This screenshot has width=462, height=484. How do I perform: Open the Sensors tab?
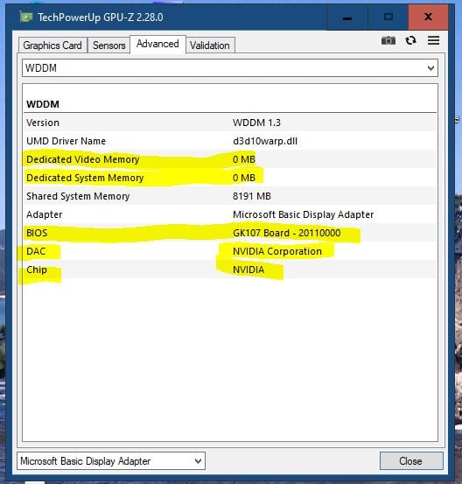(x=109, y=46)
